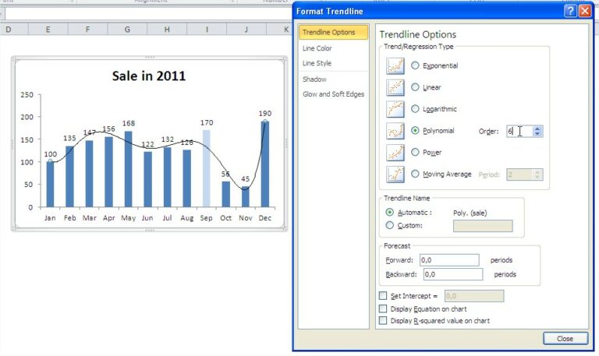The height and width of the screenshot is (356, 599).
Task: Click the Power trendline icon
Action: pos(395,153)
